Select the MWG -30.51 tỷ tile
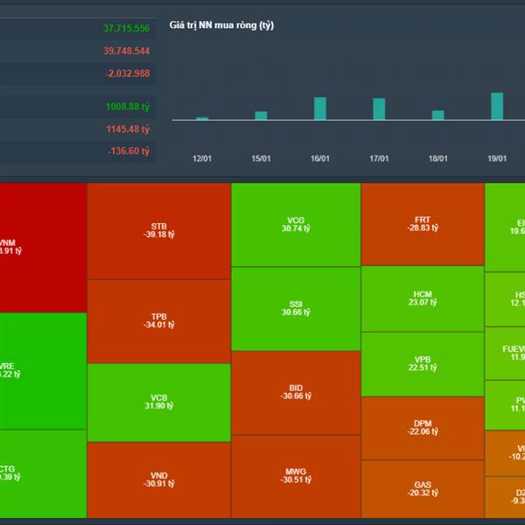Image resolution: width=525 pixels, height=525 pixels. 296,477
